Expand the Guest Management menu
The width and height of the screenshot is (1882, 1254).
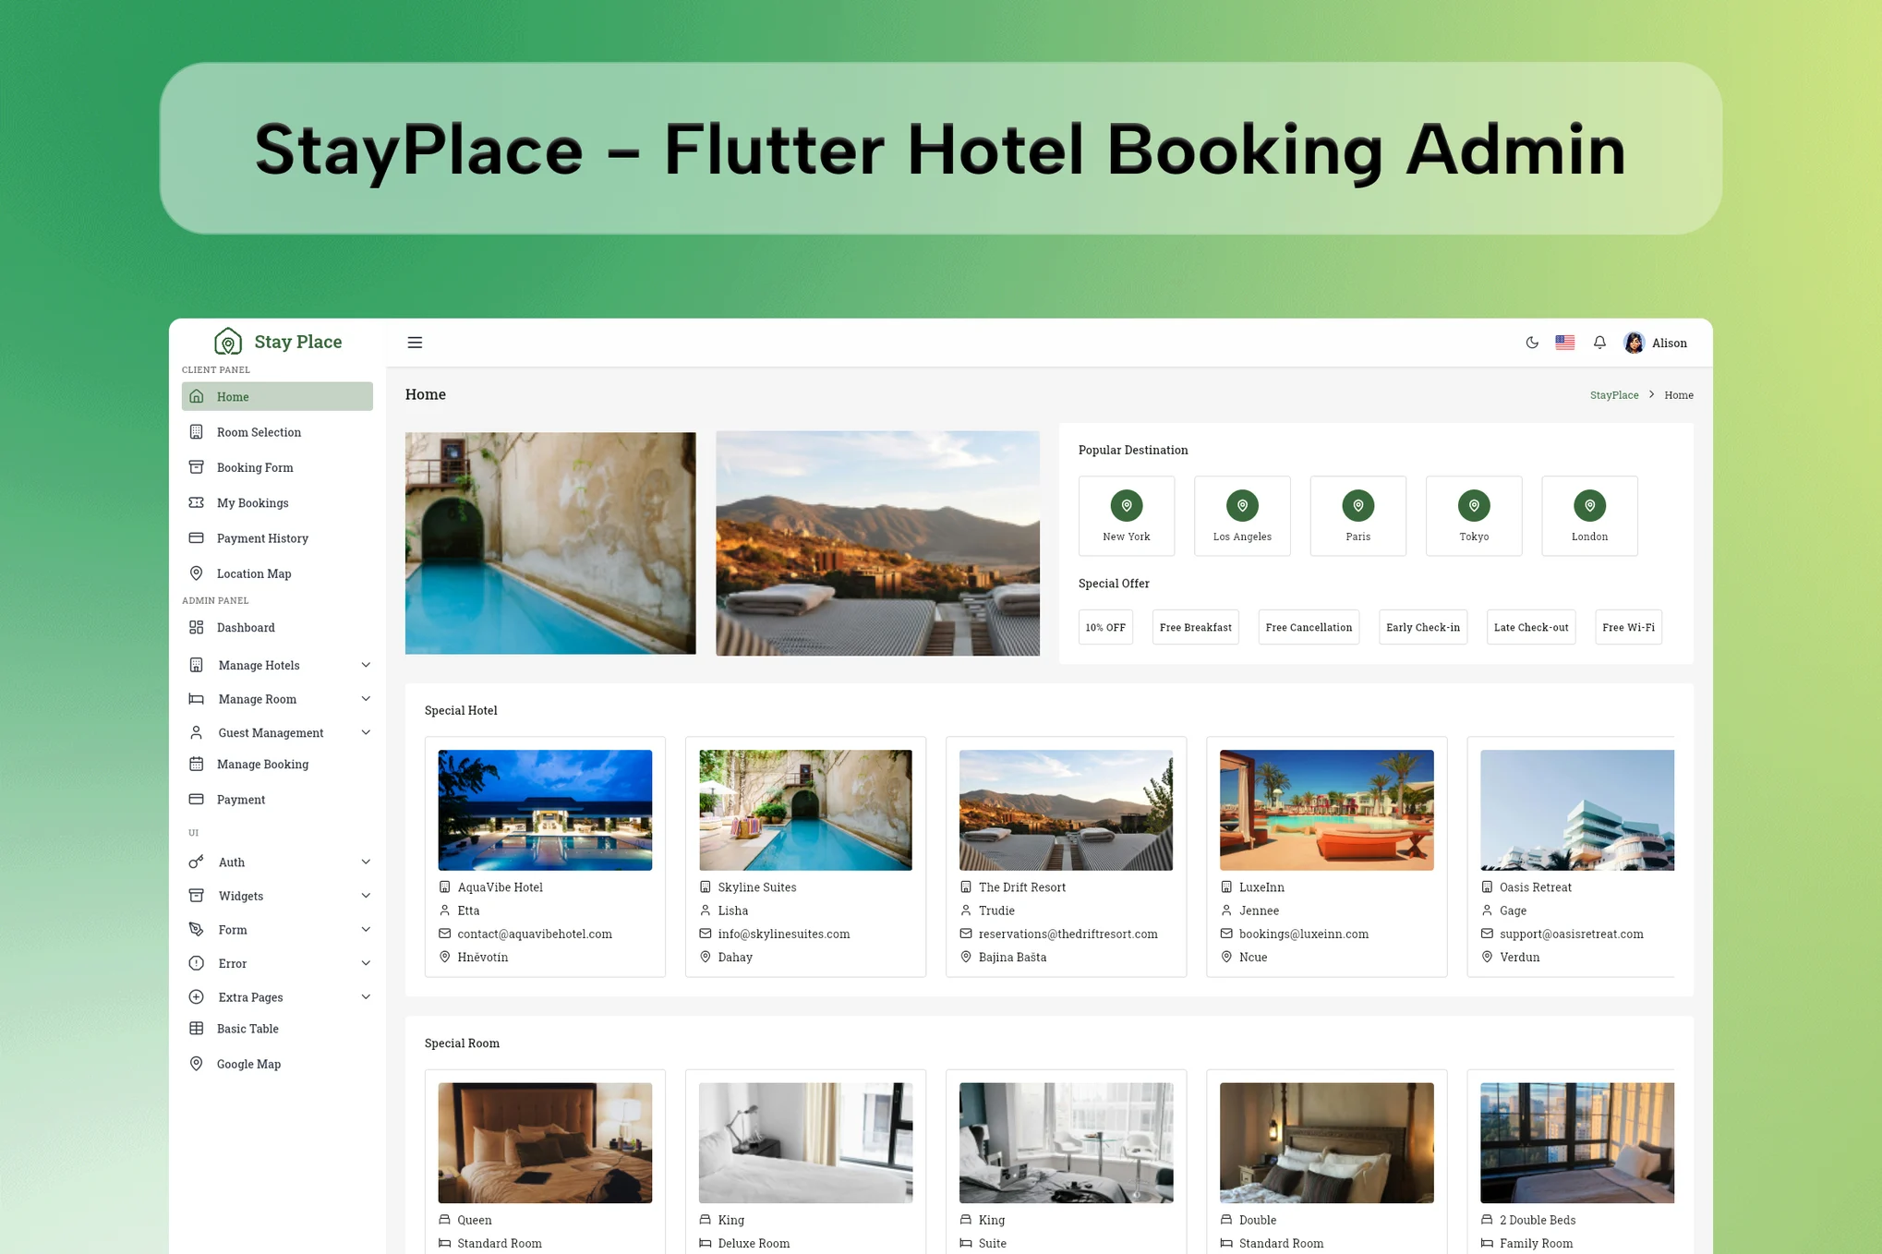click(x=271, y=732)
